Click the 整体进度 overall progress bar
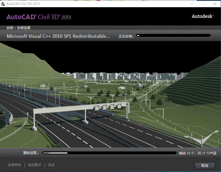 point(109,153)
